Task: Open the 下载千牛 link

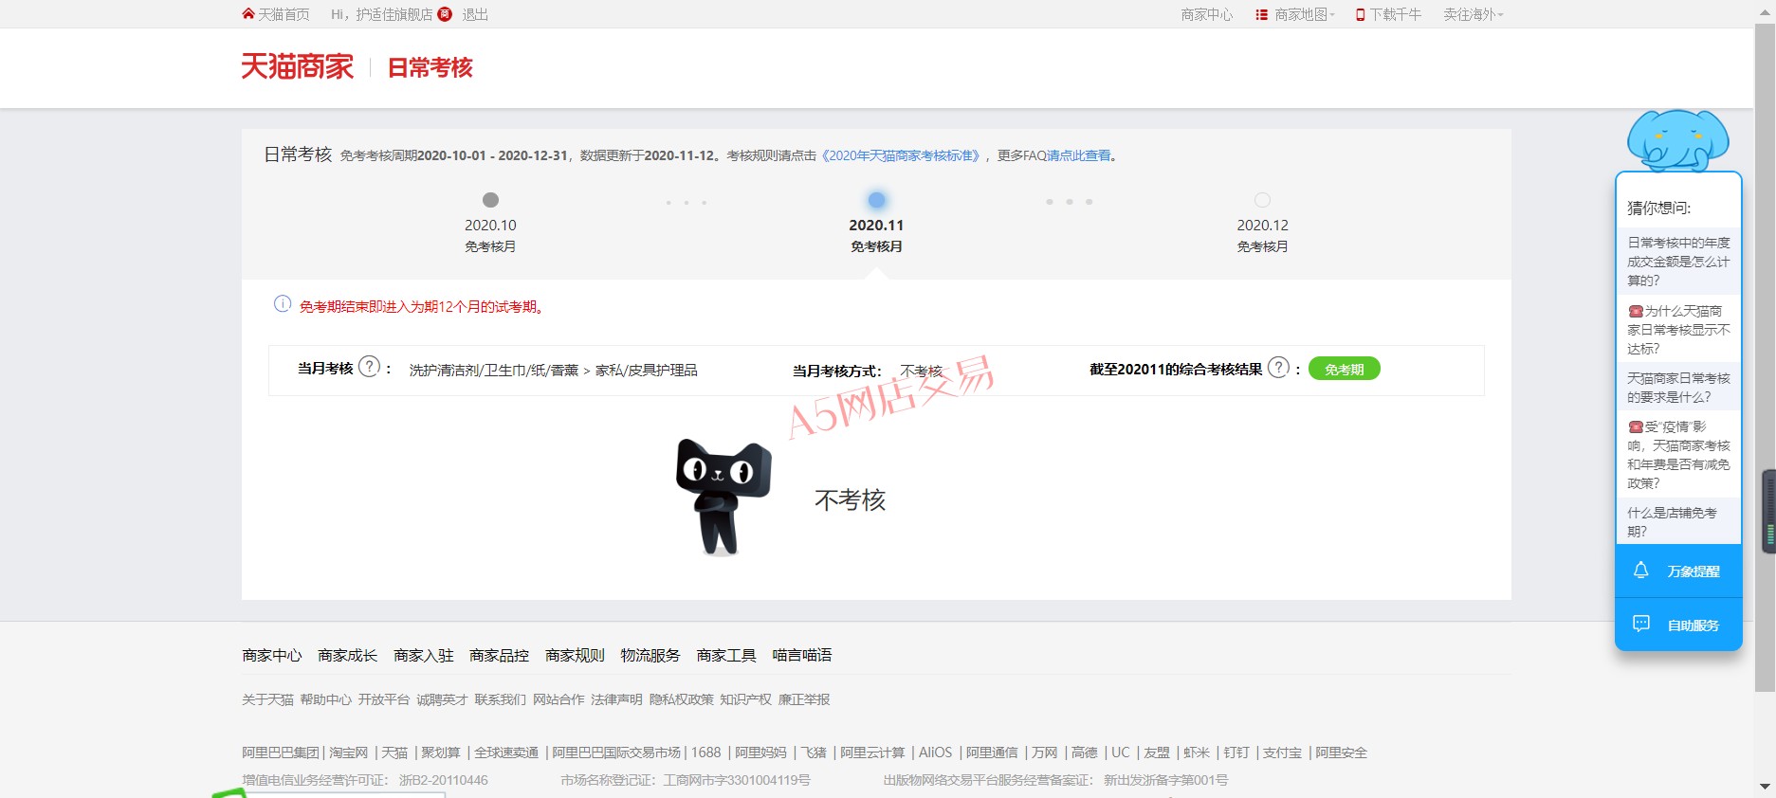Action: (1395, 14)
